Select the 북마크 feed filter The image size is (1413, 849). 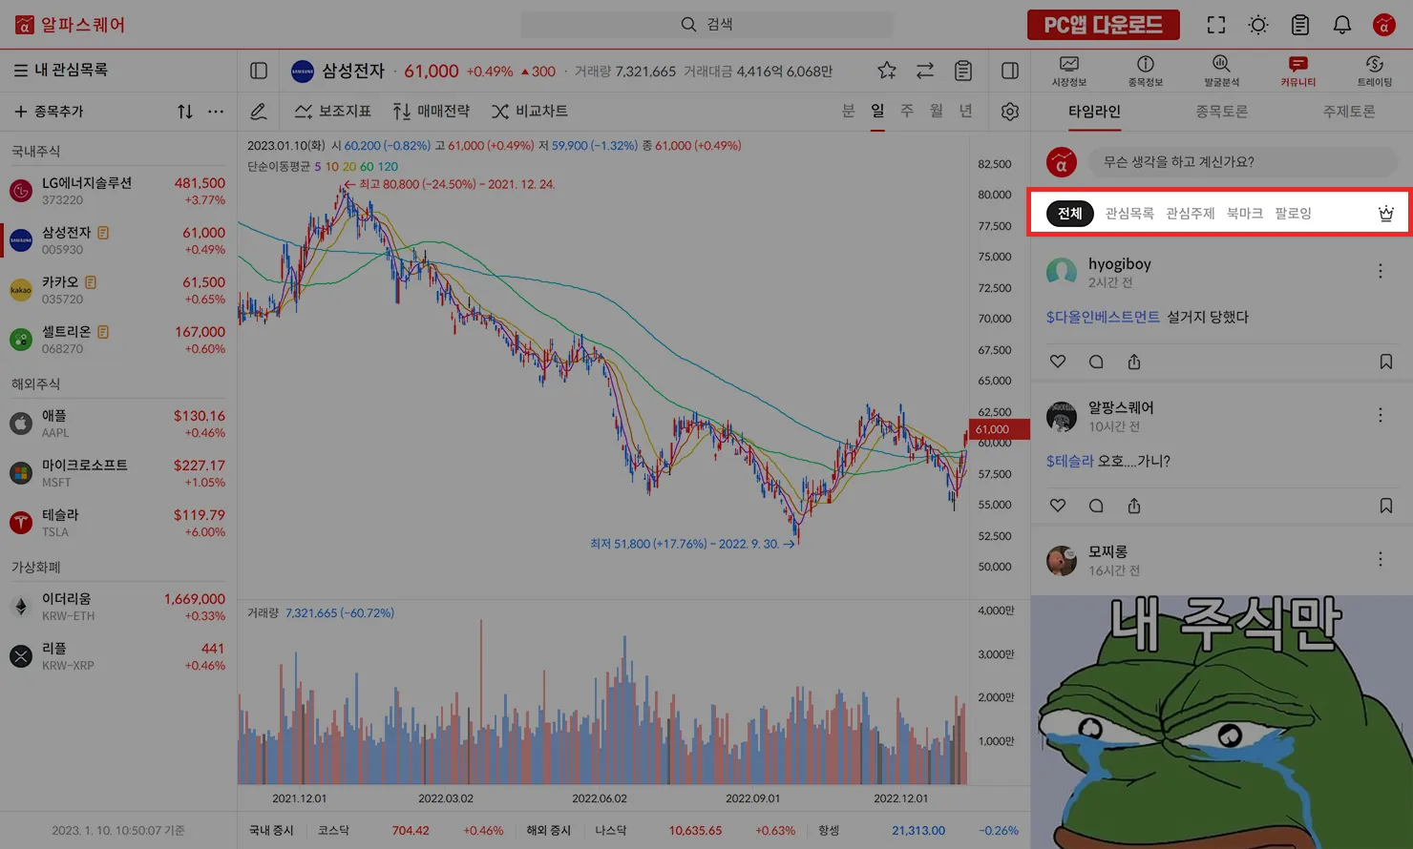(1245, 214)
